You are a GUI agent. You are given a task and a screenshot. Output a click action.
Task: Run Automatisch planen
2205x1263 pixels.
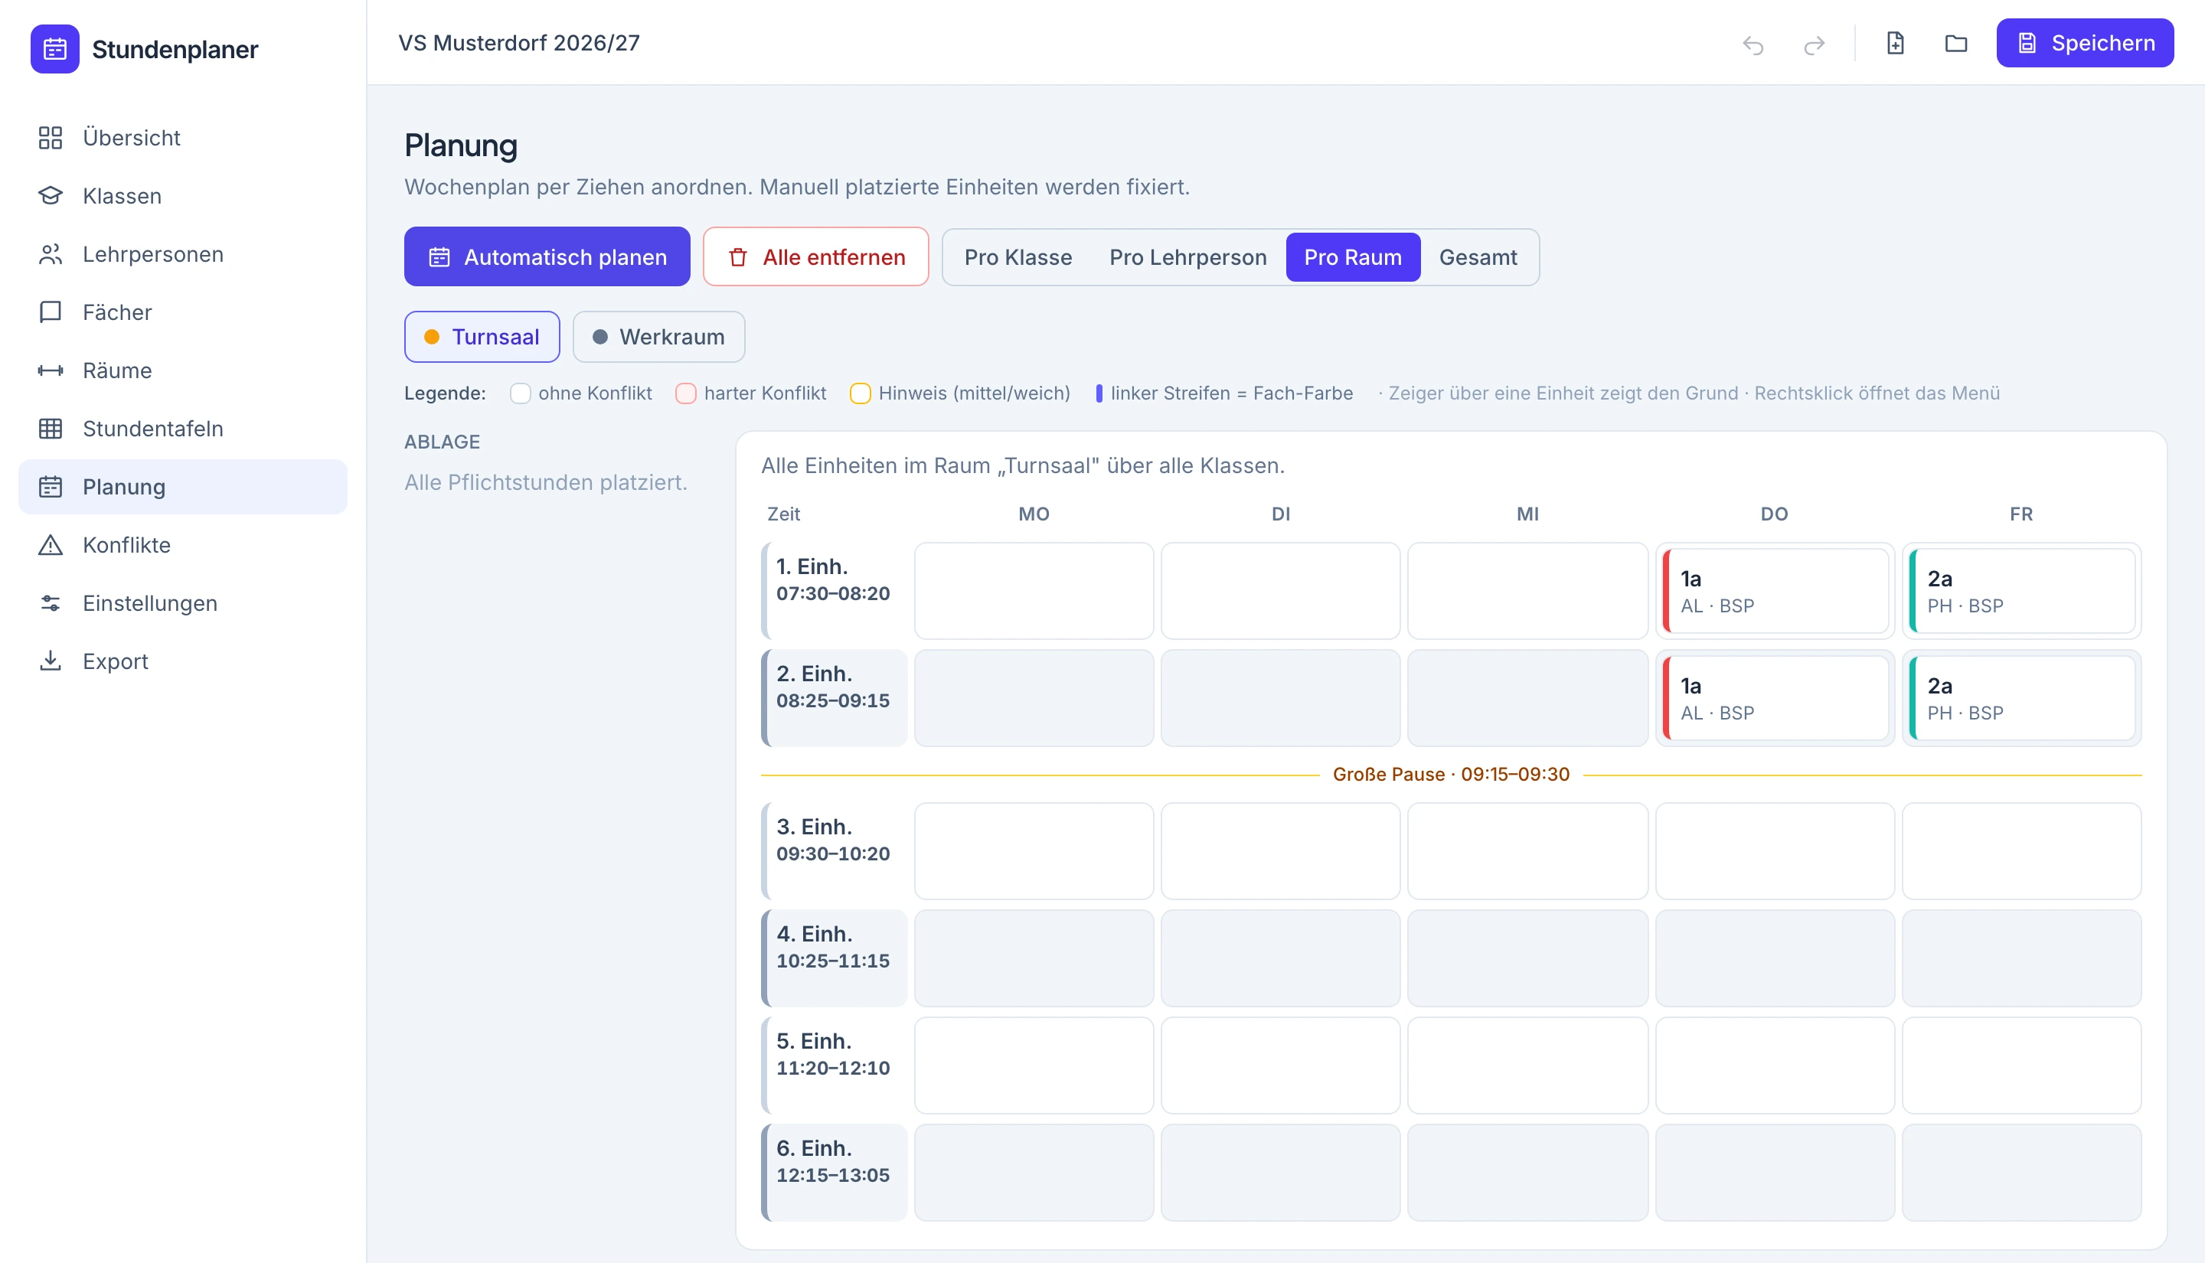(547, 256)
